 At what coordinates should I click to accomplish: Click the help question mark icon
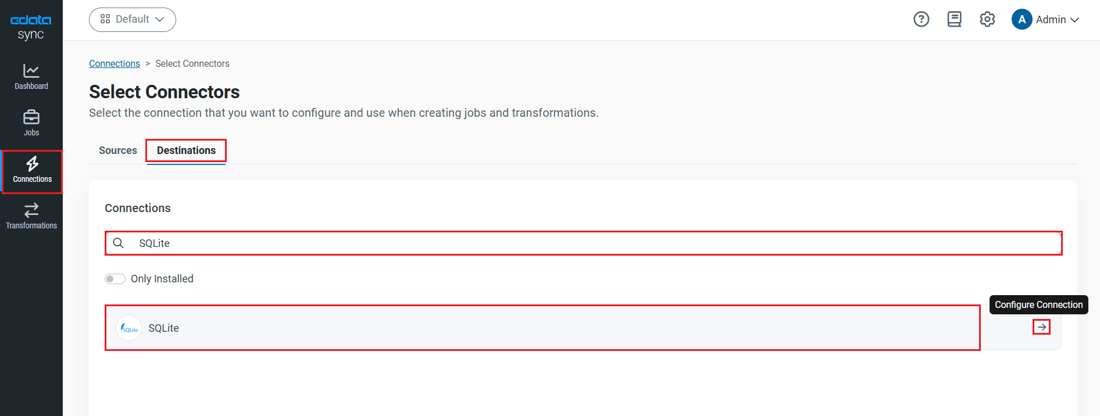point(921,19)
